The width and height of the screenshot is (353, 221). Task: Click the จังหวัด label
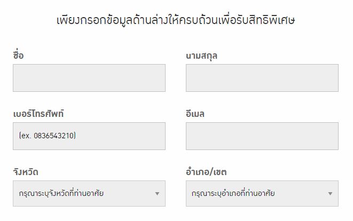coord(26,172)
